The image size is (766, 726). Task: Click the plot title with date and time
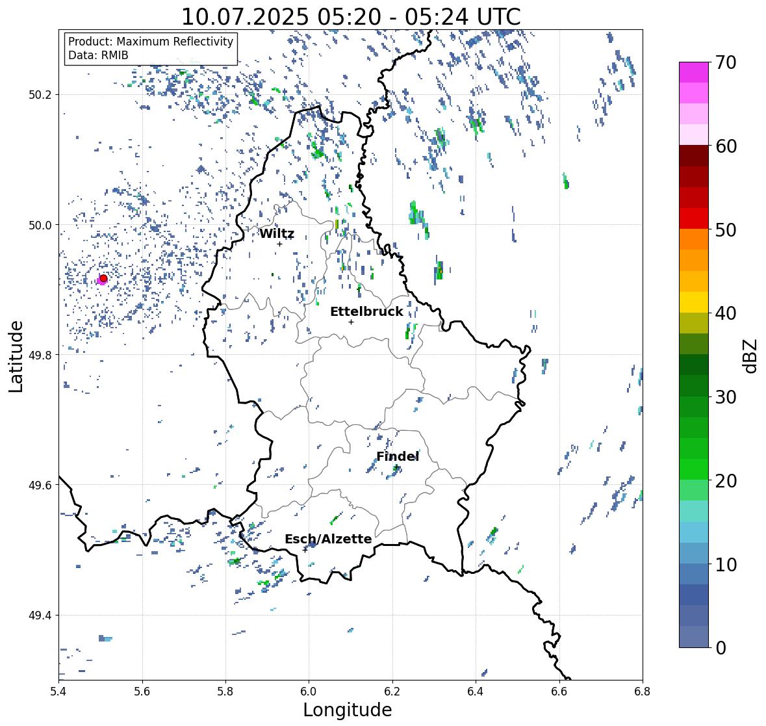click(351, 17)
